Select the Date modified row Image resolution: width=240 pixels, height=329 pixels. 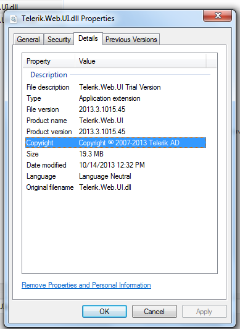(x=115, y=165)
